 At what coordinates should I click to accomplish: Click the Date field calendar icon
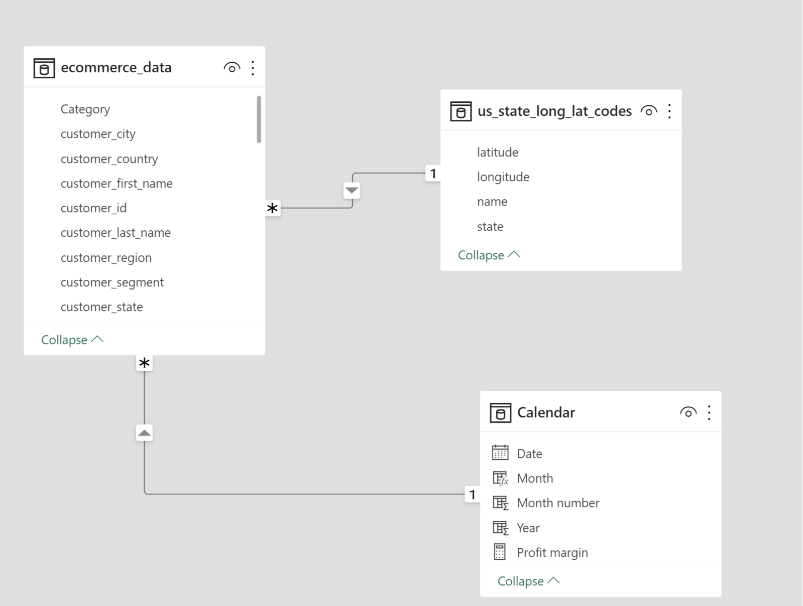pyautogui.click(x=500, y=453)
